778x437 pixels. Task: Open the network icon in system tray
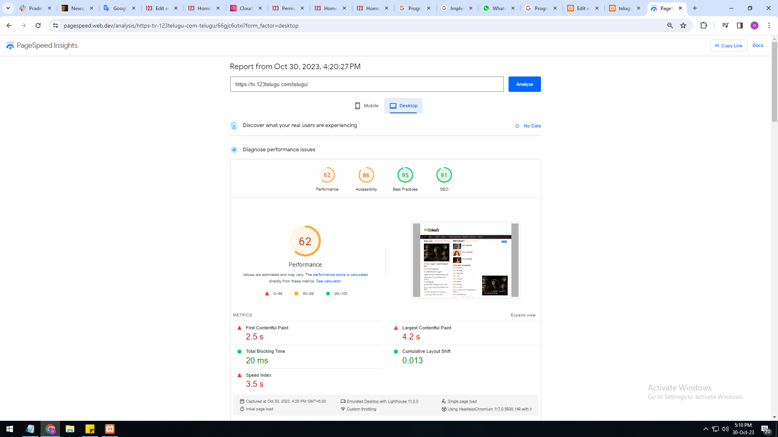716,429
